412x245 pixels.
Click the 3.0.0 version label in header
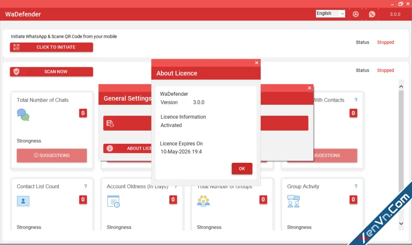pyautogui.click(x=395, y=14)
